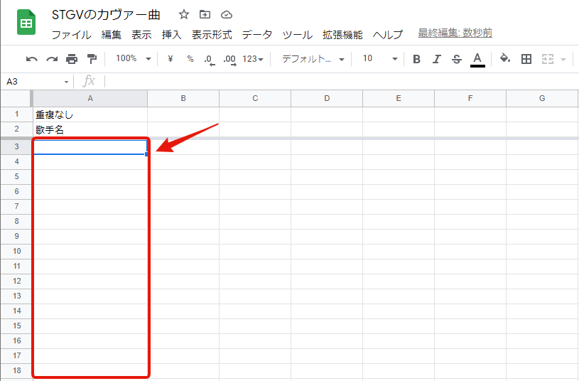The width and height of the screenshot is (579, 381).
Task: Toggle Bold text formatting
Action: click(x=417, y=59)
